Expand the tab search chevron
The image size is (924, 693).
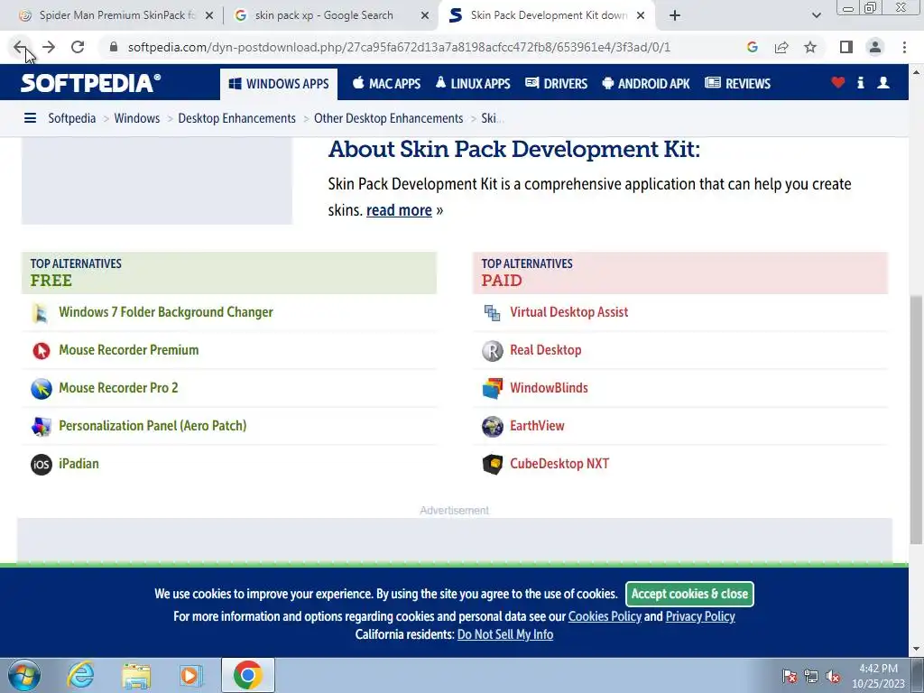point(816,16)
